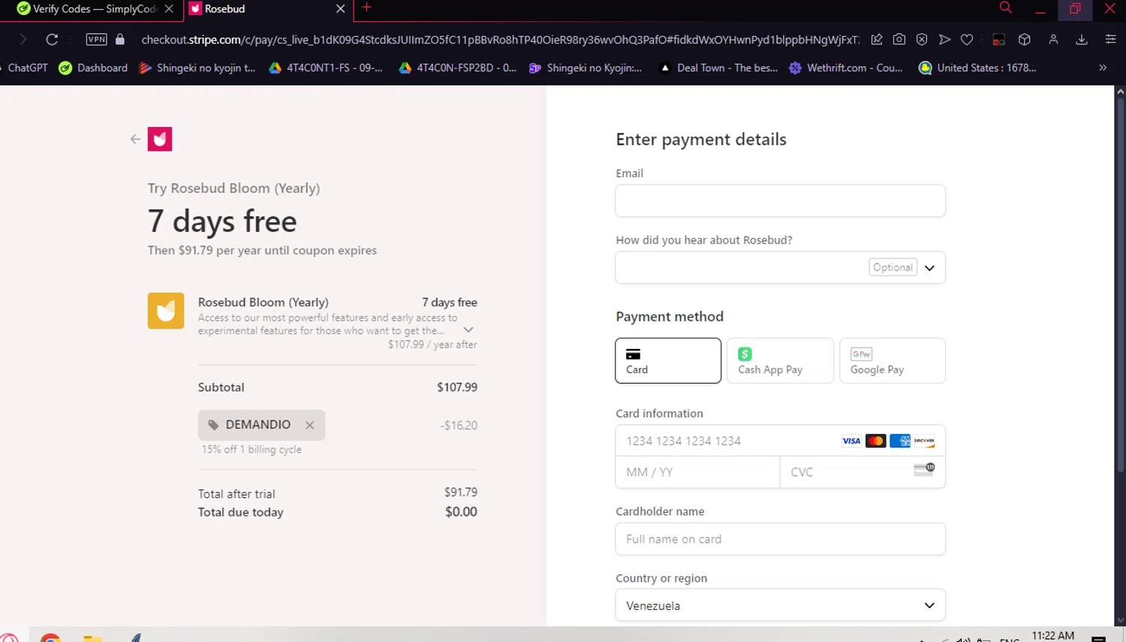Show more bookmarks with double chevron

click(1103, 68)
